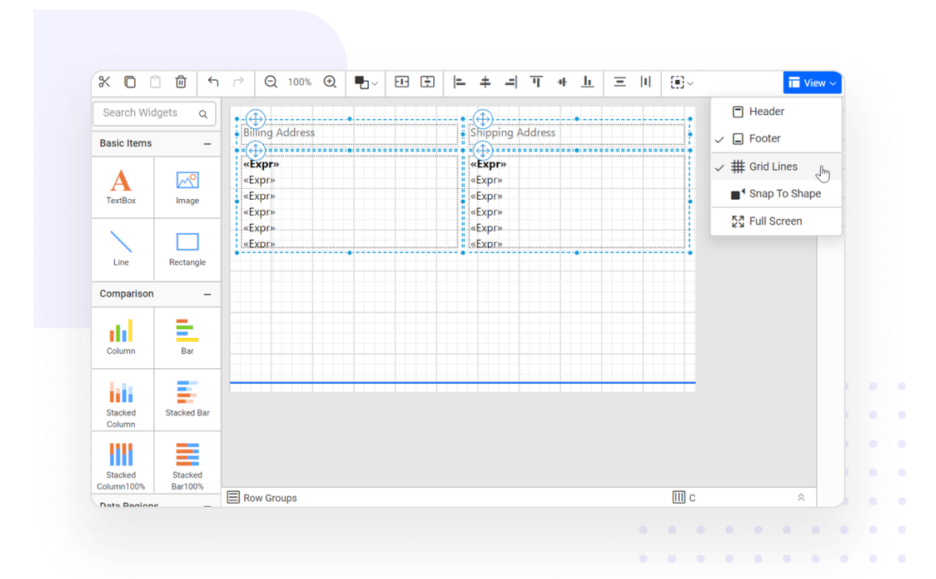The height and width of the screenshot is (579, 936).
Task: Toggle Header in the View menu
Action: point(776,112)
